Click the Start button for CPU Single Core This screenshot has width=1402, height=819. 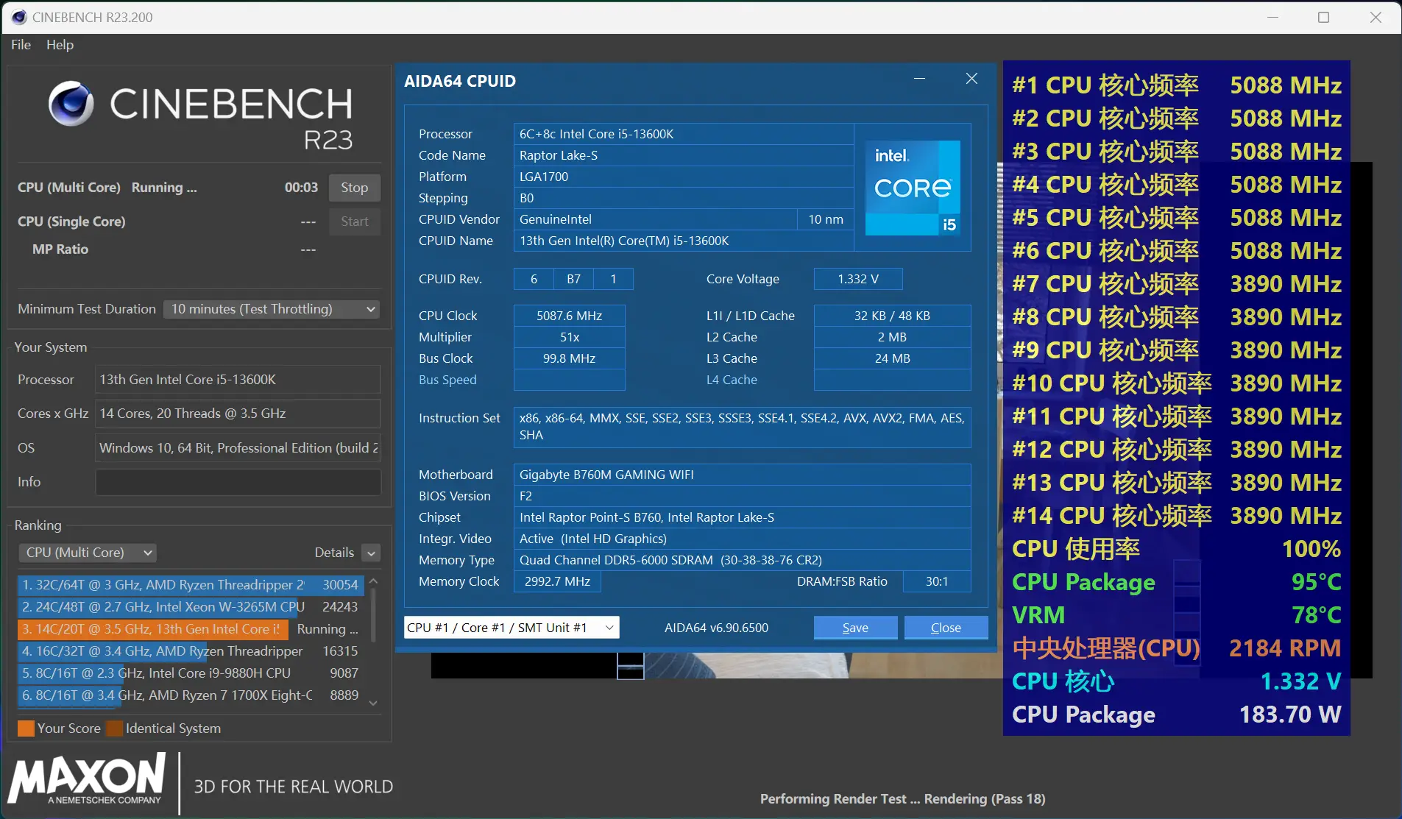tap(354, 221)
